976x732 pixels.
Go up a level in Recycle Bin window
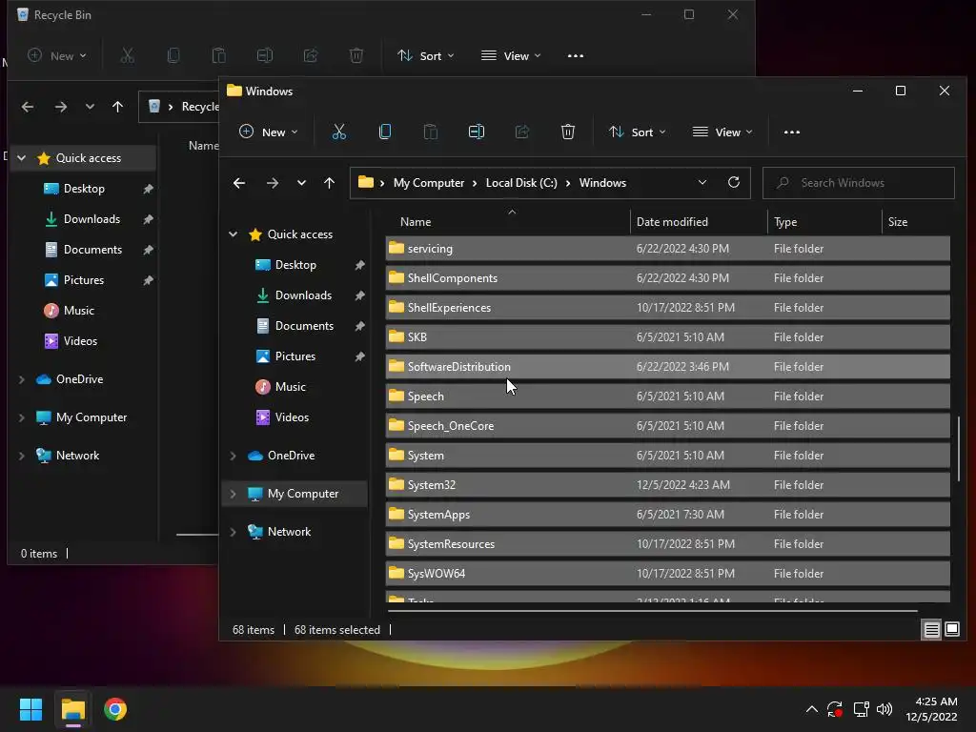[117, 107]
